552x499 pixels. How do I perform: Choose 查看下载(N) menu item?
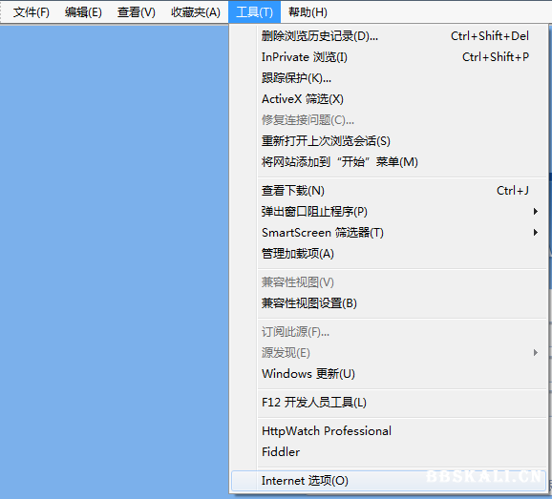(x=389, y=191)
